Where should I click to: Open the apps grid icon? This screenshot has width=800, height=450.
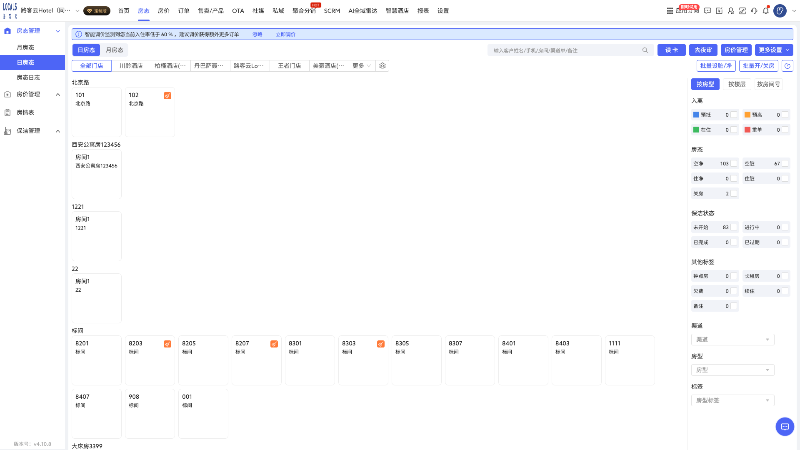[670, 11]
